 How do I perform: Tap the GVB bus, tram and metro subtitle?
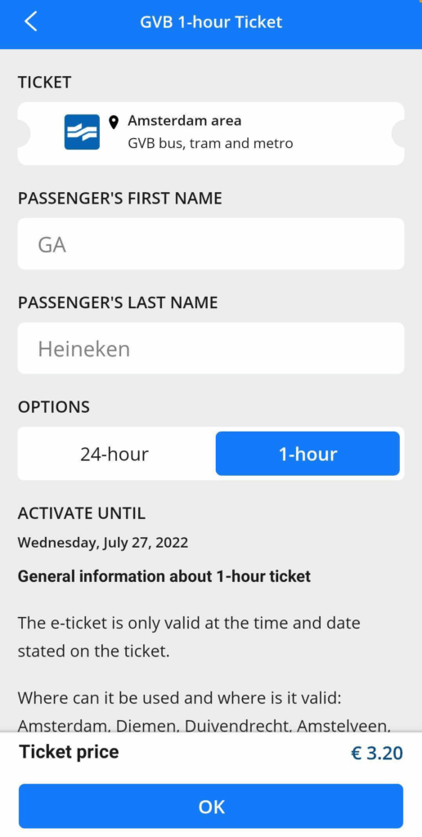[210, 144]
